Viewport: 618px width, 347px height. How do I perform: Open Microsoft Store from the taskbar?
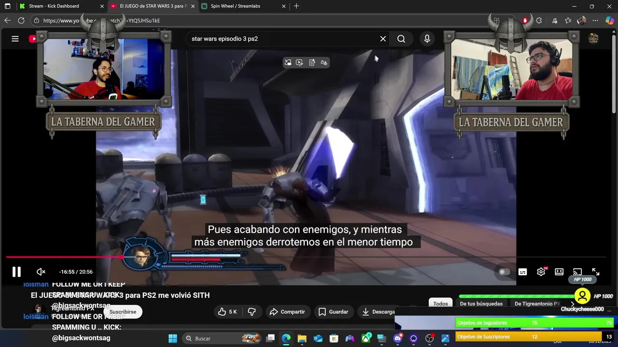pyautogui.click(x=334, y=338)
